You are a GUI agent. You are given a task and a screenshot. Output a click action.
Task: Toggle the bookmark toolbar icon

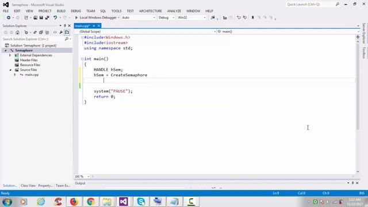253,18
